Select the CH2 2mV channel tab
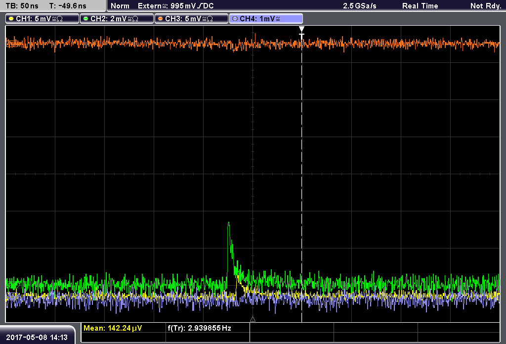506x344 pixels. tap(117, 19)
